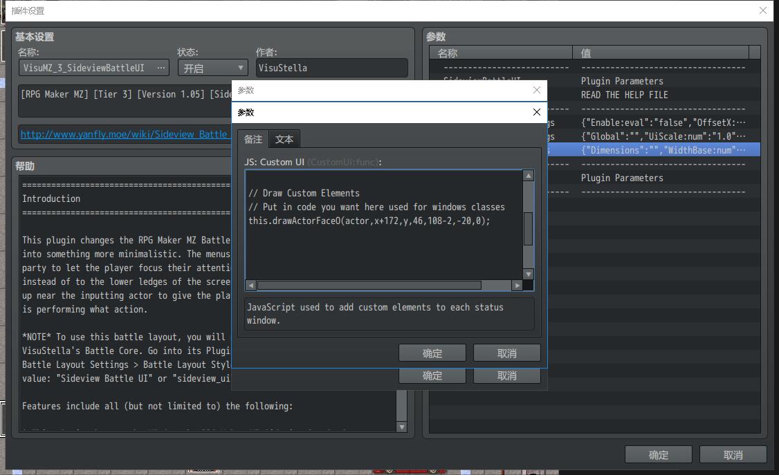
Task: Click the help panel scroll down arrow
Action: pyautogui.click(x=402, y=427)
